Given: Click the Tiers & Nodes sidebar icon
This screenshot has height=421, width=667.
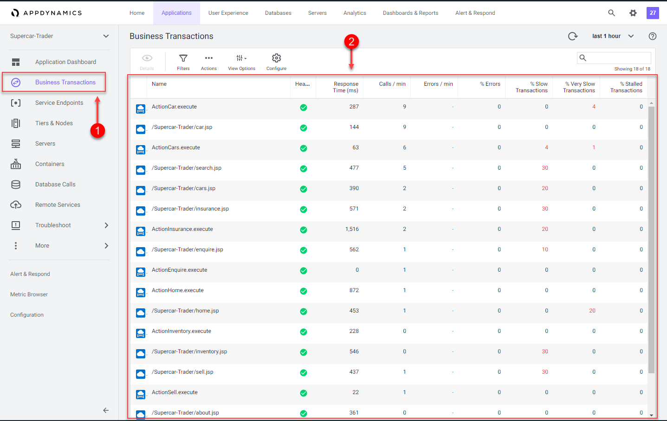Looking at the screenshot, I should coord(16,123).
